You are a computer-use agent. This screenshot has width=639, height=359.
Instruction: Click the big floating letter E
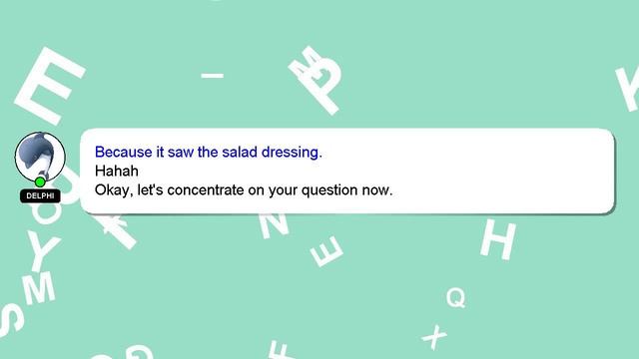point(50,87)
